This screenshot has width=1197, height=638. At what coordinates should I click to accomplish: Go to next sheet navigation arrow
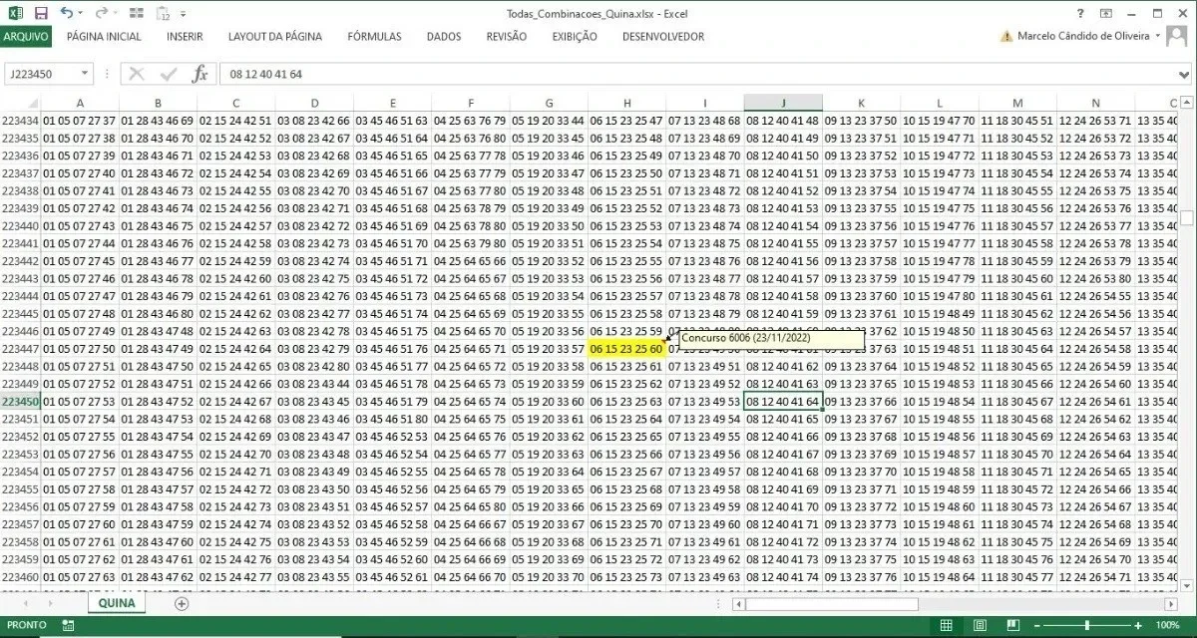click(52, 604)
